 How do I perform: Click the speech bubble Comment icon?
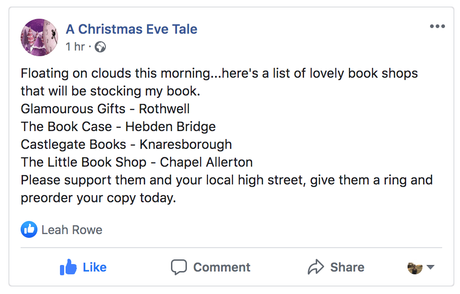pyautogui.click(x=179, y=267)
